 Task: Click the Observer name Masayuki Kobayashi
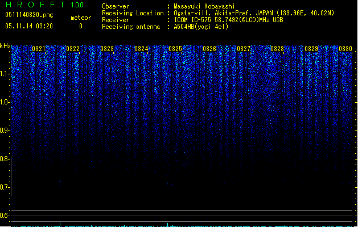tap(204, 6)
